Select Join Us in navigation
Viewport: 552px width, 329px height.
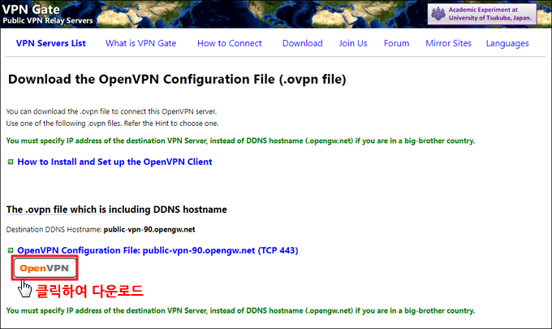(353, 43)
